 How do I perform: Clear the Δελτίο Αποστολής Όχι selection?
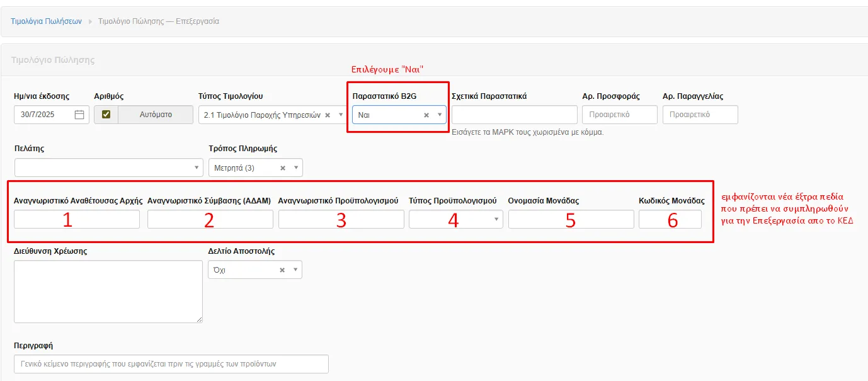coord(282,270)
